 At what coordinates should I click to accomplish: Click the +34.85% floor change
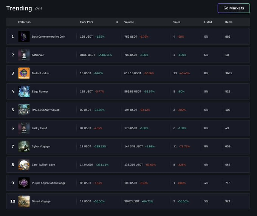coord(99,110)
